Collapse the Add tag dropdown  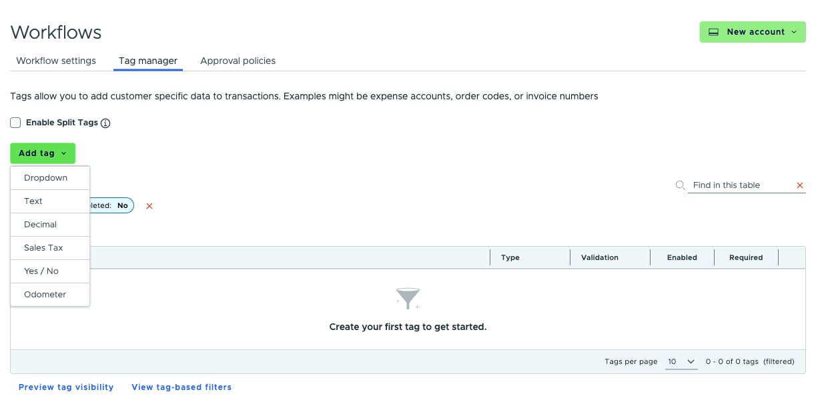click(43, 153)
